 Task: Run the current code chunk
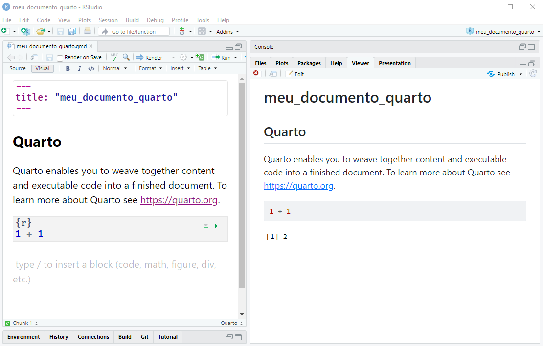[216, 226]
